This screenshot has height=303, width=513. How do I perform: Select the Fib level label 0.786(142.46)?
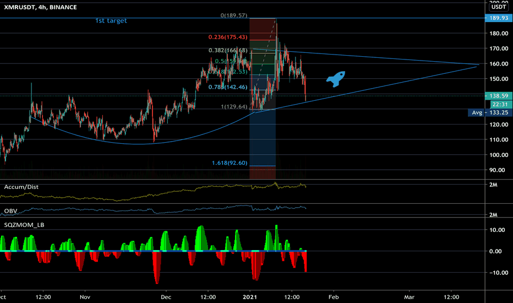[x=228, y=87]
